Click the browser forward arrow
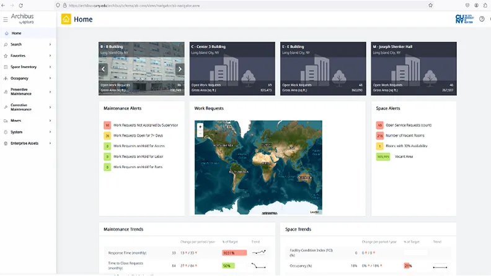 12,6
